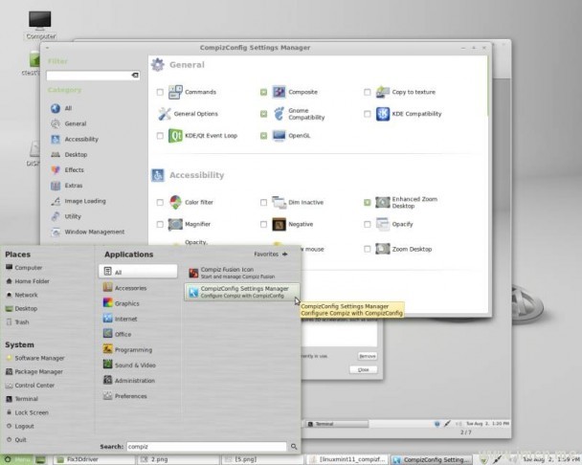This screenshot has width=582, height=465.
Task: Click the KDE Compatibility plugin icon
Action: [x=383, y=114]
